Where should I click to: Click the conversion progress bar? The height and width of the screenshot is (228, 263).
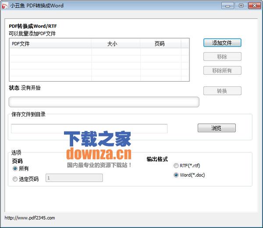click(104, 102)
